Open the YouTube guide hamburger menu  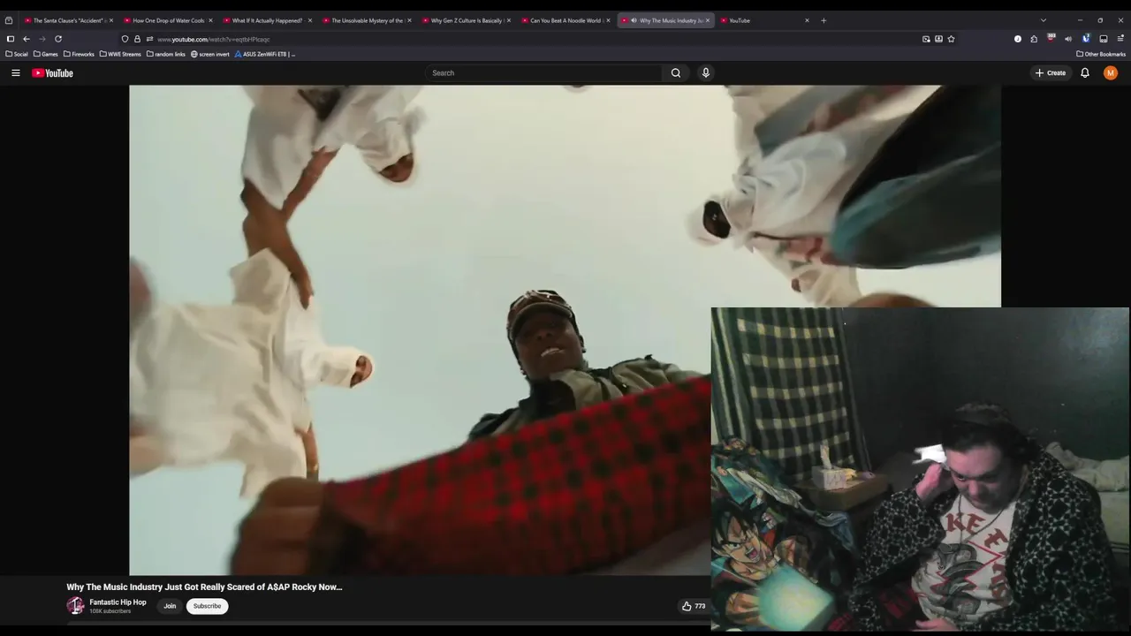[x=15, y=73]
